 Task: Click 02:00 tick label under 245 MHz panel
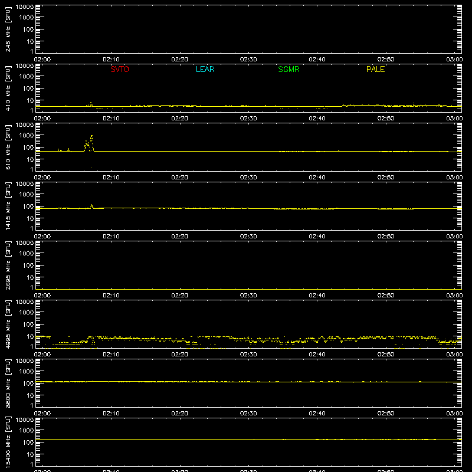coord(42,60)
